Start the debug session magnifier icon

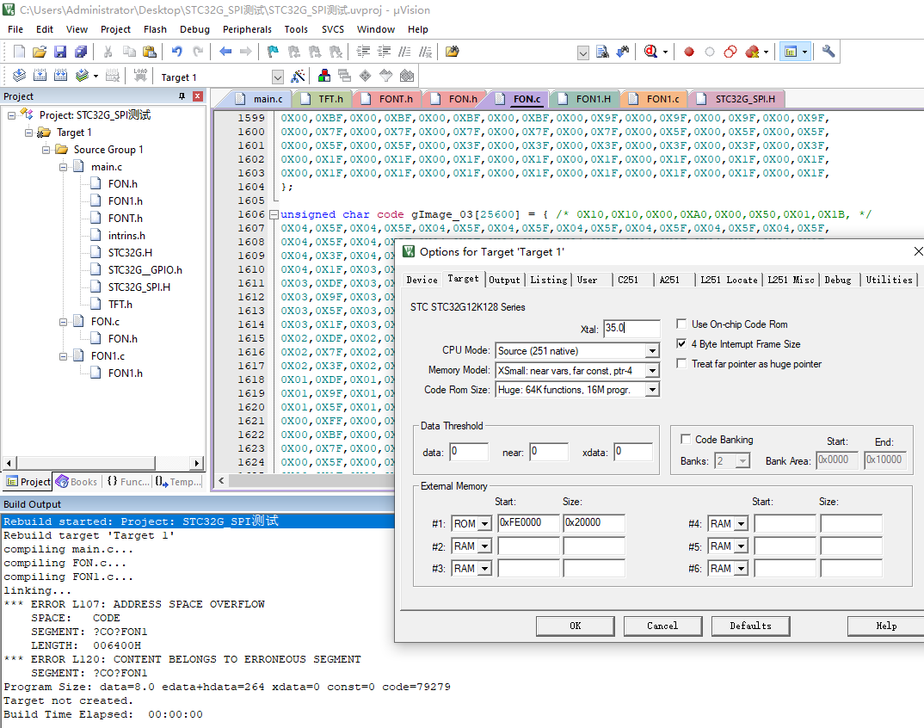(650, 52)
